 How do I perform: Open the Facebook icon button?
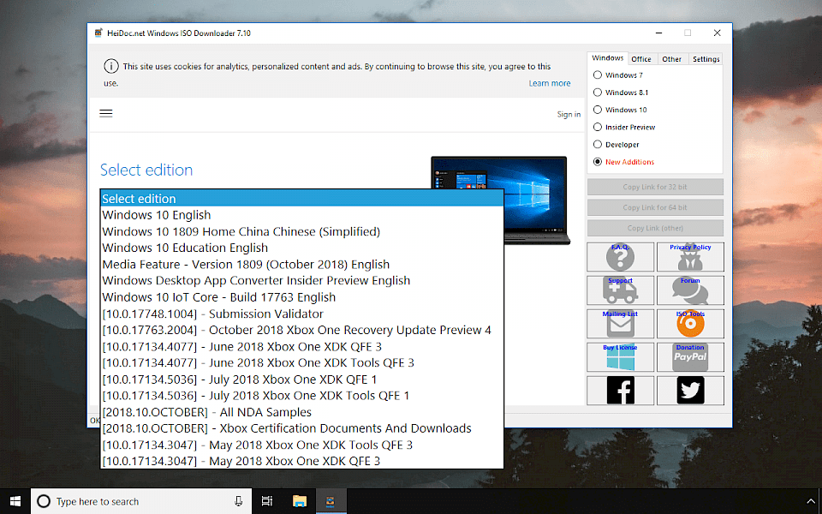click(x=620, y=391)
